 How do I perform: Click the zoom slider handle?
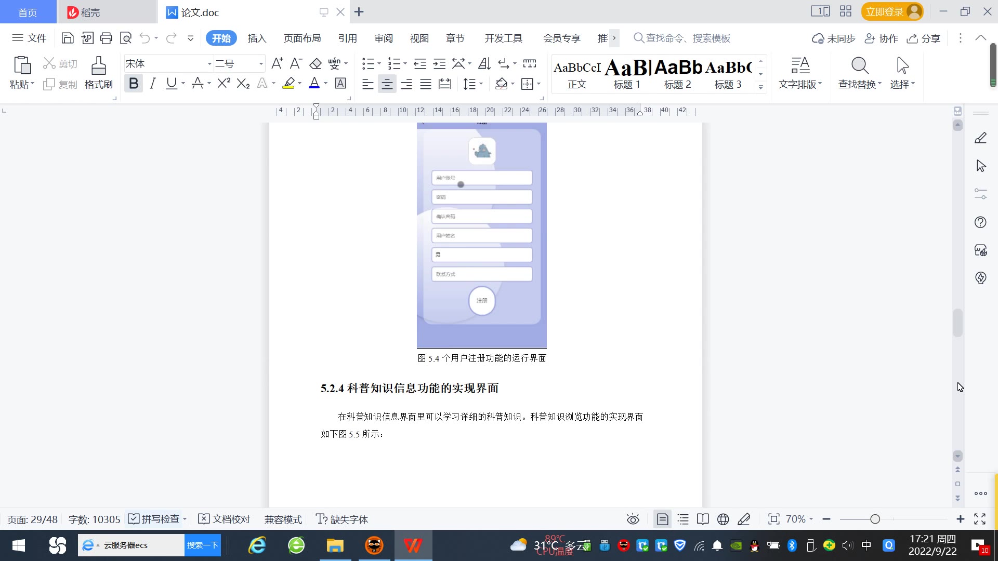coord(875,519)
